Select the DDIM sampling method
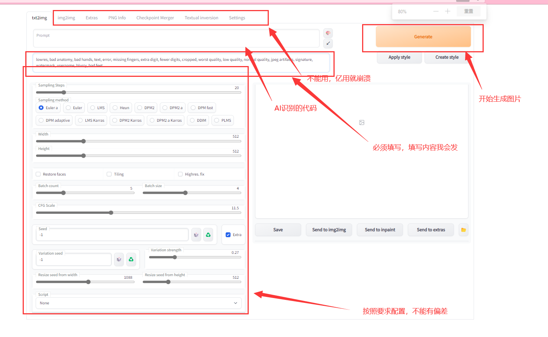 coord(198,120)
